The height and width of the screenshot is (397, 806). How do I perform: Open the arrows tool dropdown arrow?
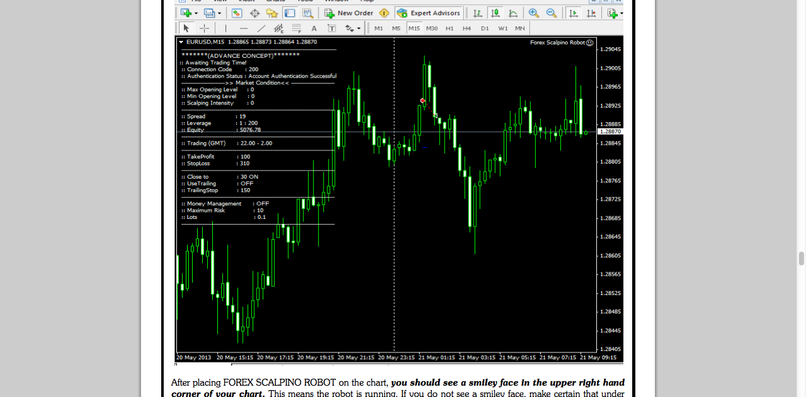coord(359,29)
